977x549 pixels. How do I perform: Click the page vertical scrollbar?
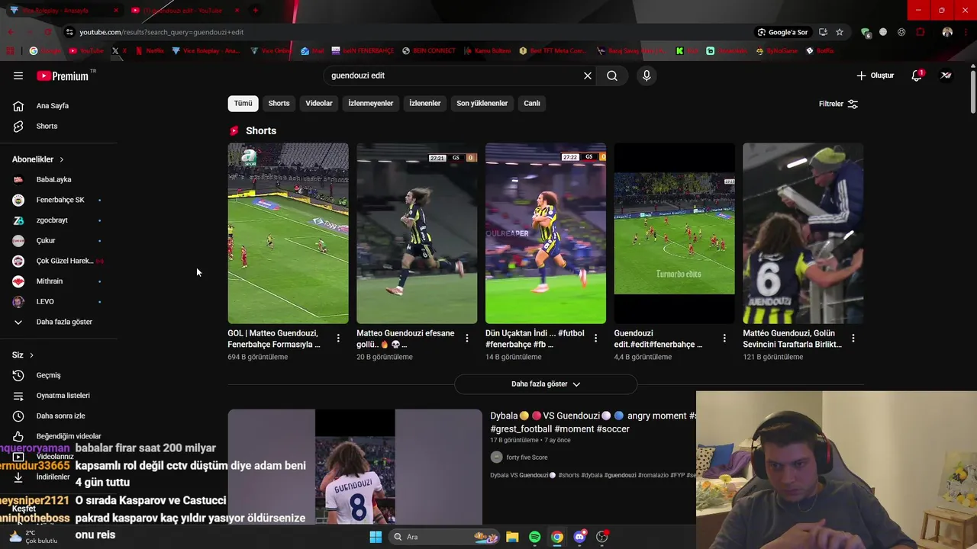973,91
